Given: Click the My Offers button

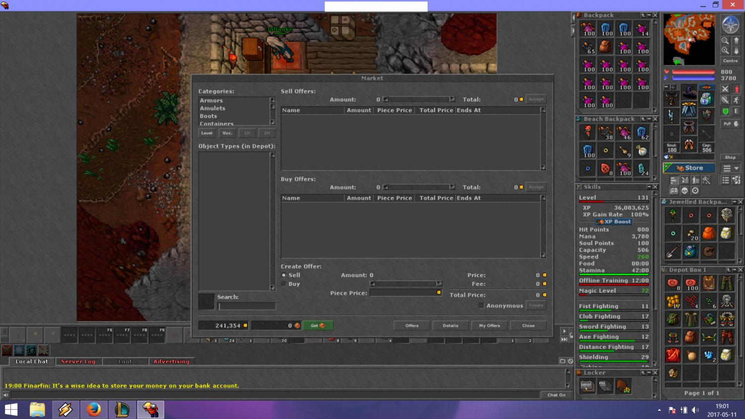Looking at the screenshot, I should pos(489,326).
